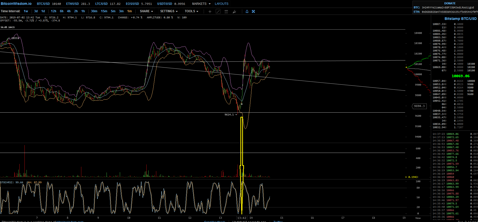Select the horizontal lines drawing tool
This screenshot has width=478, height=222.
[226, 11]
